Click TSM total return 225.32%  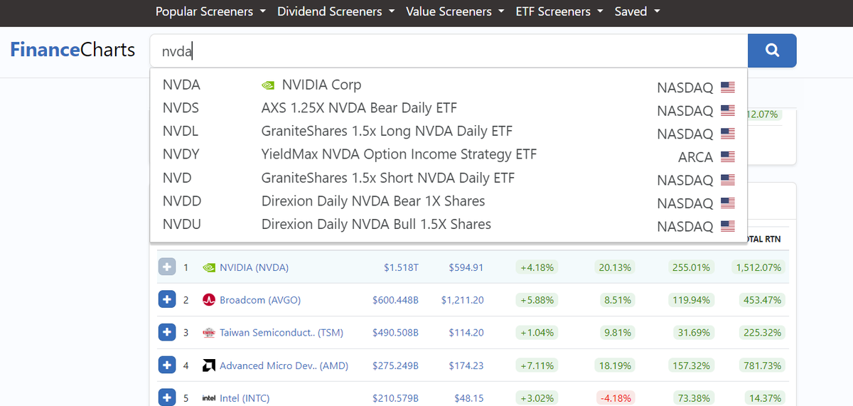coord(762,333)
